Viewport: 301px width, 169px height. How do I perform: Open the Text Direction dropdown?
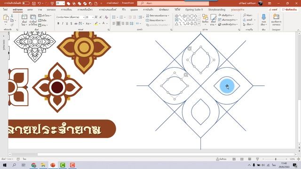click(158, 15)
